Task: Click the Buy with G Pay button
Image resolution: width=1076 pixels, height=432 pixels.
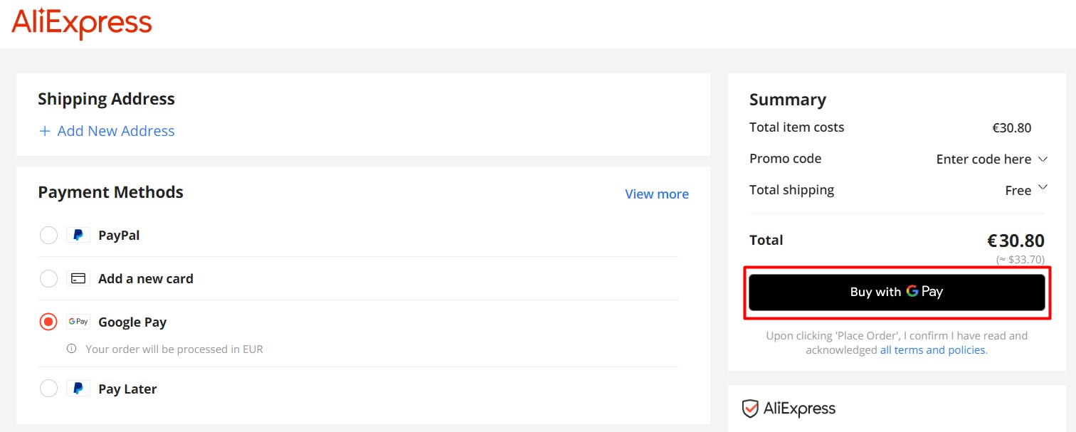Action: pos(896,292)
